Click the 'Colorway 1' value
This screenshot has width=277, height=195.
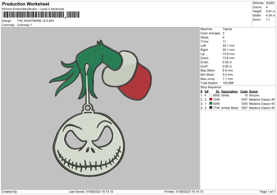pos(24,25)
